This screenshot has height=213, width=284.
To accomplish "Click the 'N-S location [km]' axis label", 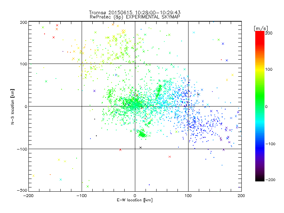I will 12,106.
